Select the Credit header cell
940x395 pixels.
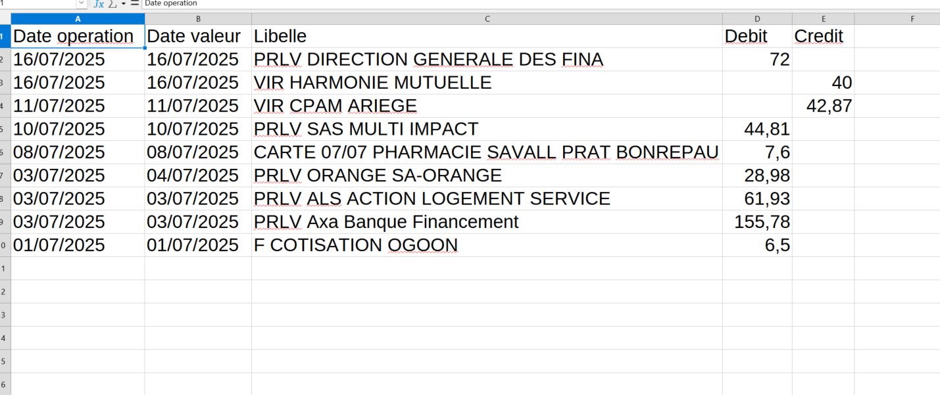tap(823, 36)
